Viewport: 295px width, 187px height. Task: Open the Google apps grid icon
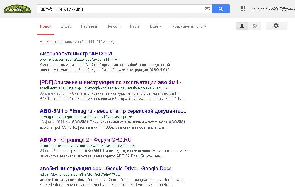[x=243, y=9]
